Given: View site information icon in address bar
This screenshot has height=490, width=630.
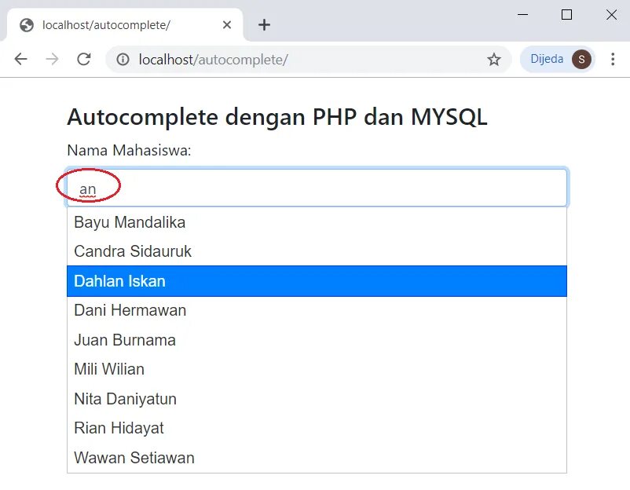Looking at the screenshot, I should click(x=123, y=60).
